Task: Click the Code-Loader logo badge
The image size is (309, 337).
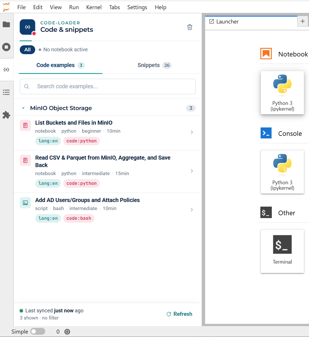Action: (x=27, y=27)
